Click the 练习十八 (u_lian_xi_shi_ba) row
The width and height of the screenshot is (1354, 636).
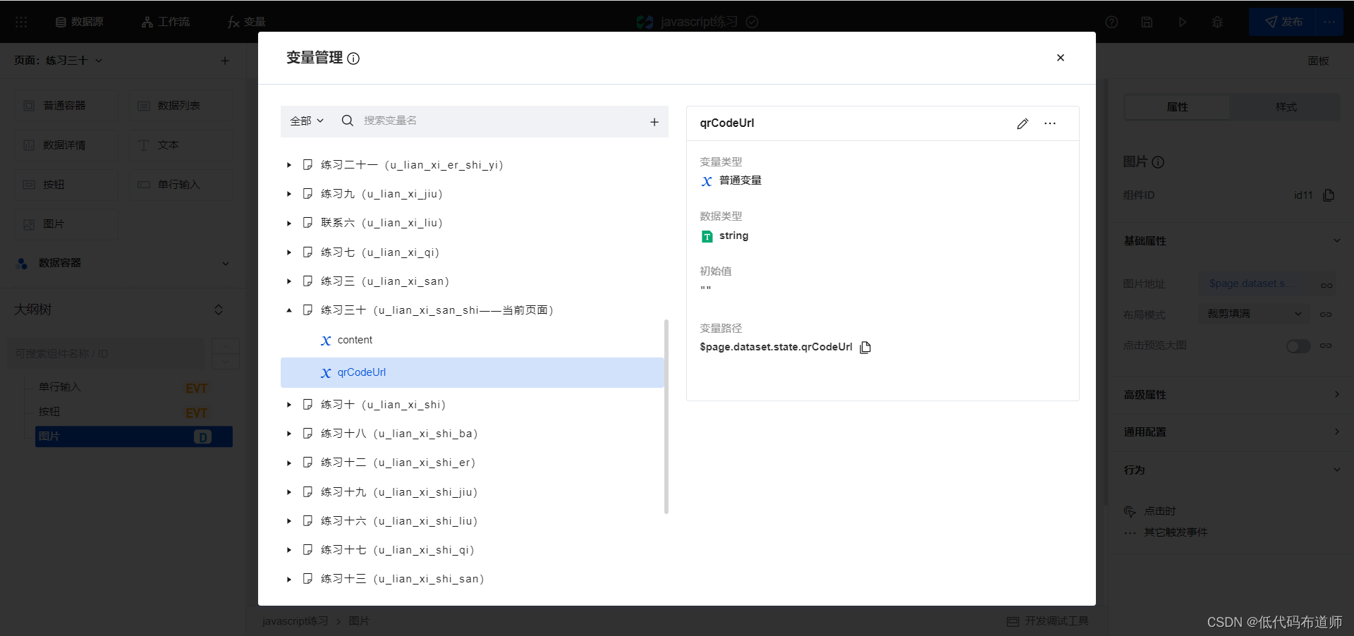[x=472, y=434]
